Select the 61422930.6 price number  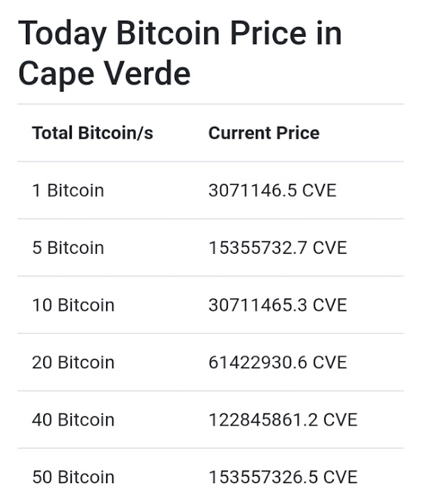(257, 362)
